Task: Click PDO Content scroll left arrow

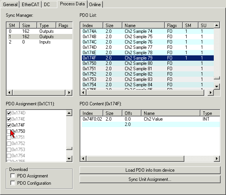Action: tap(83, 159)
